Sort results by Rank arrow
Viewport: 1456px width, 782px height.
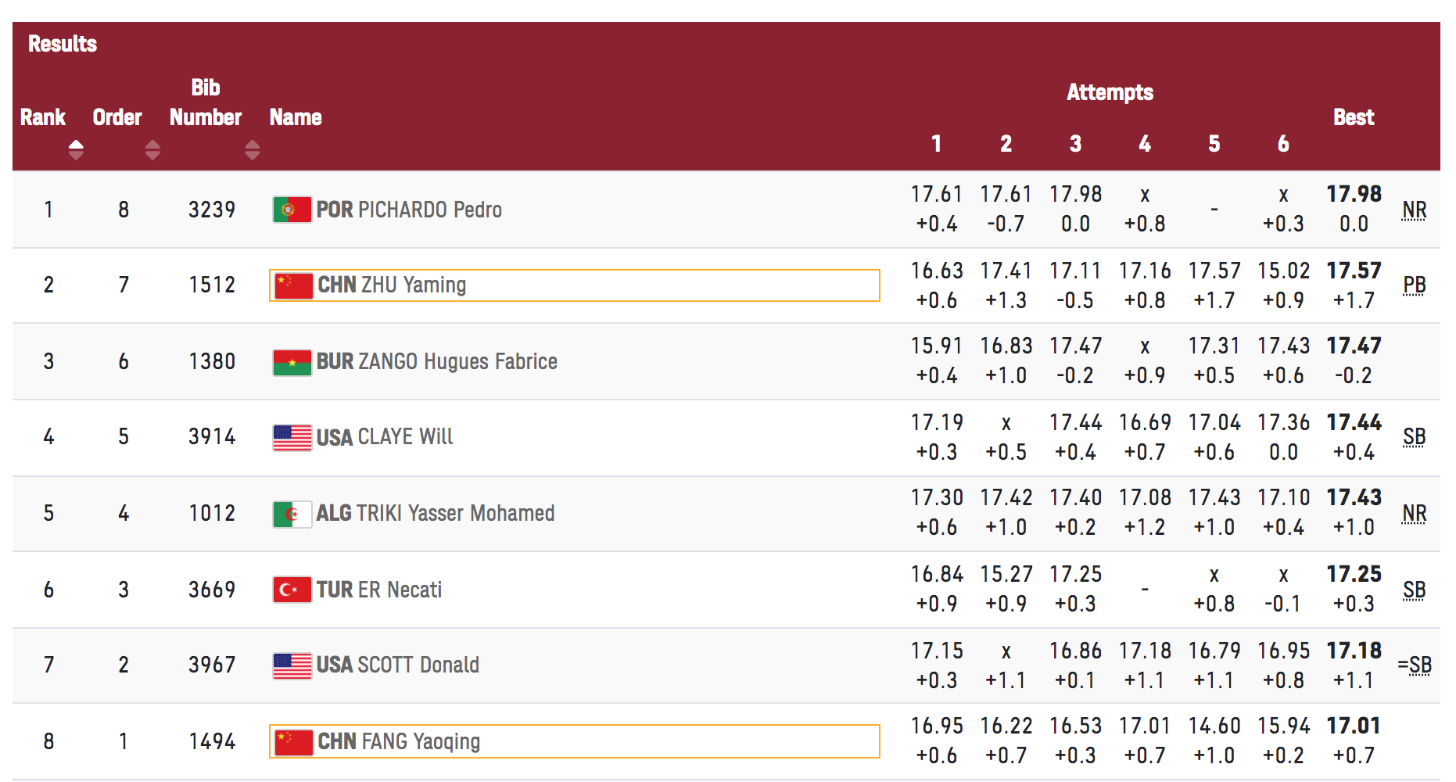coord(76,149)
